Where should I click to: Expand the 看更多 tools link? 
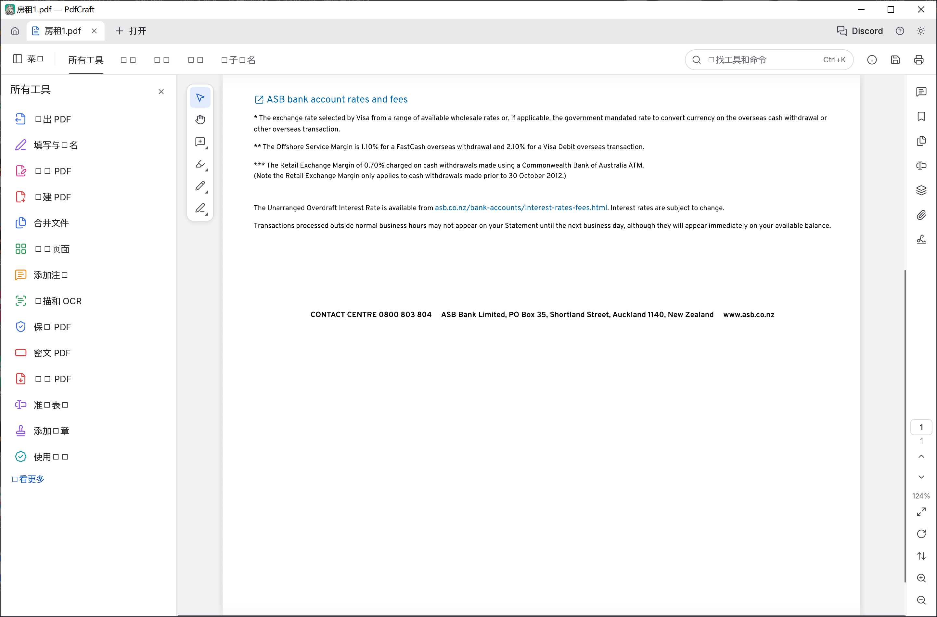point(28,479)
